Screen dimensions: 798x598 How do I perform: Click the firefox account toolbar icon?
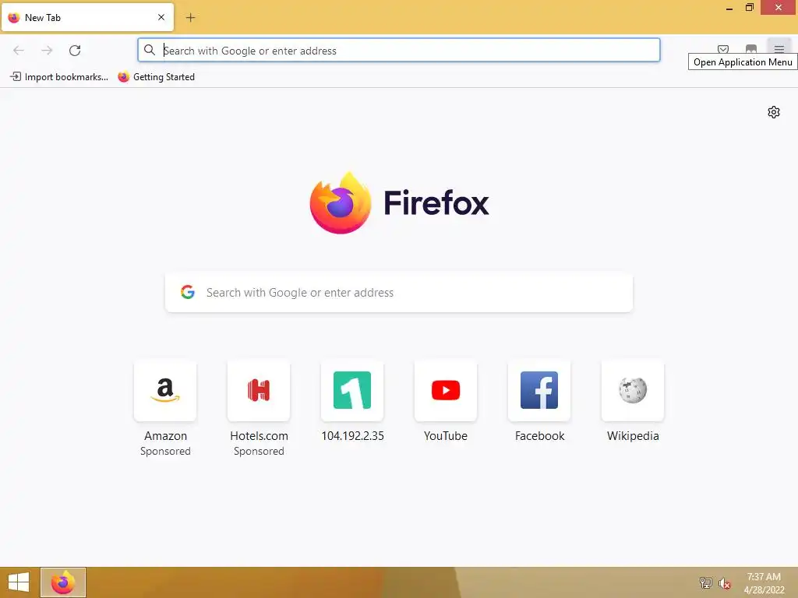(750, 49)
